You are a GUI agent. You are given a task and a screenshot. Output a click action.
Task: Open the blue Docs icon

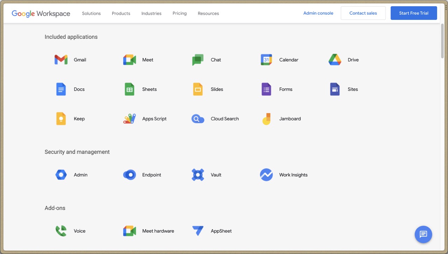[x=61, y=89]
